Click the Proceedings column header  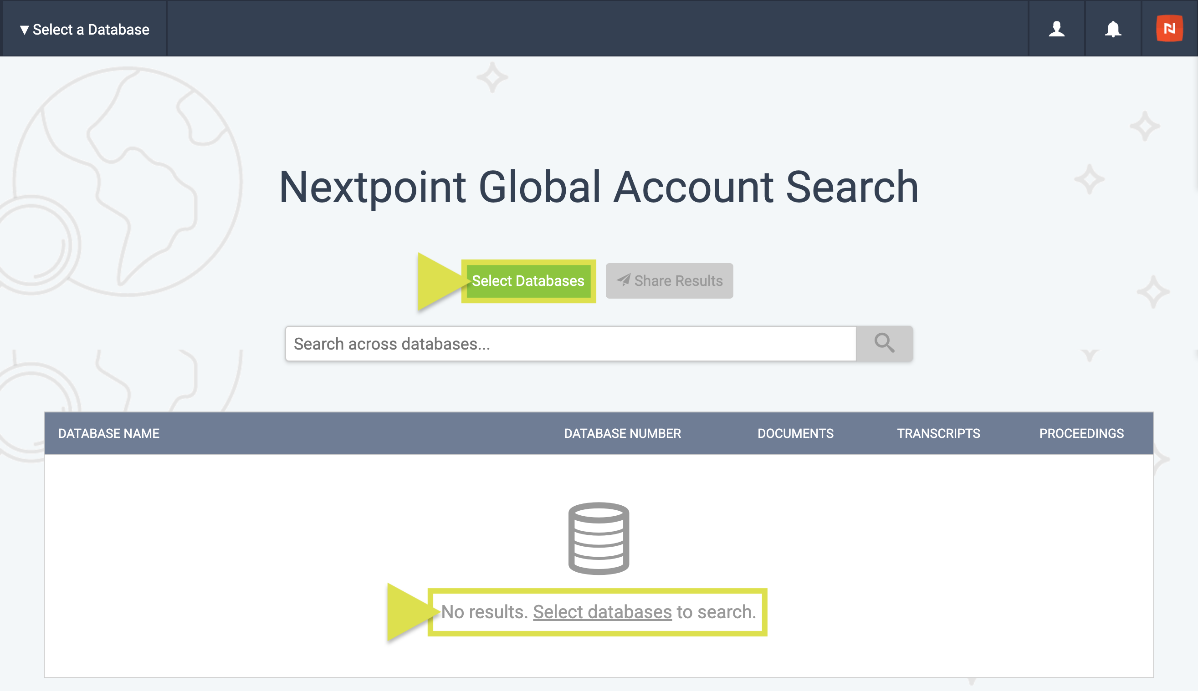coord(1081,433)
